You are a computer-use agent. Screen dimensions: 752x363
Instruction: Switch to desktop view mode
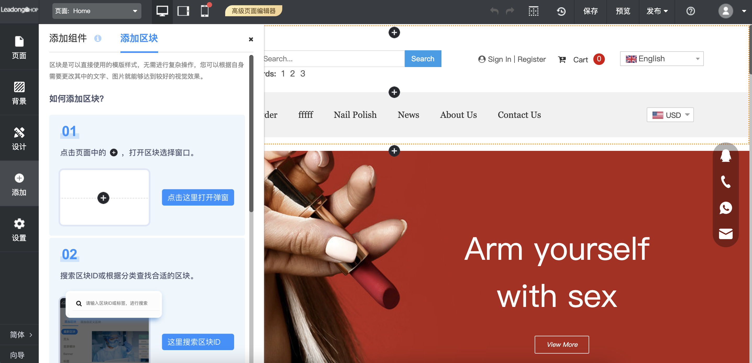tap(162, 11)
